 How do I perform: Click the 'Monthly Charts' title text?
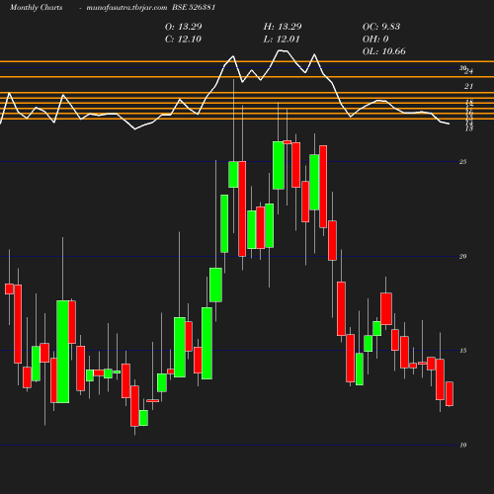(36, 7)
